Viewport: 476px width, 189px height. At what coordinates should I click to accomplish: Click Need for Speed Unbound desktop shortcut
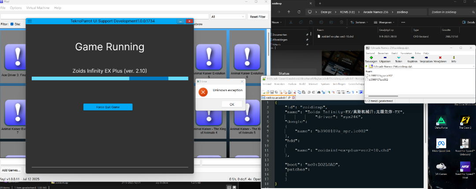coord(465,147)
